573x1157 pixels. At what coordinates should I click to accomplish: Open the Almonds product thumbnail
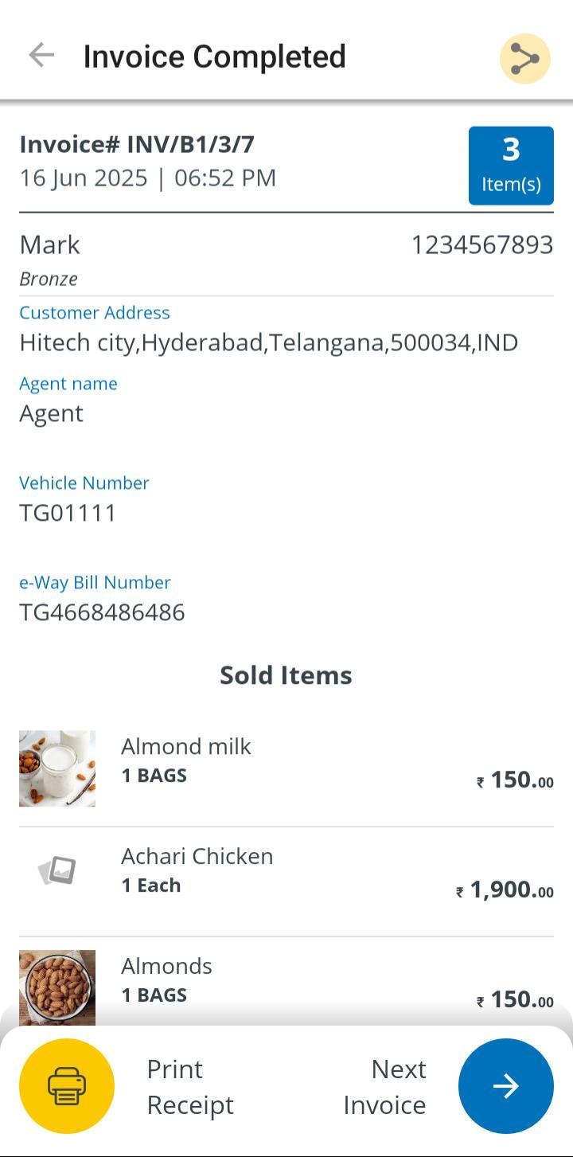point(57,986)
